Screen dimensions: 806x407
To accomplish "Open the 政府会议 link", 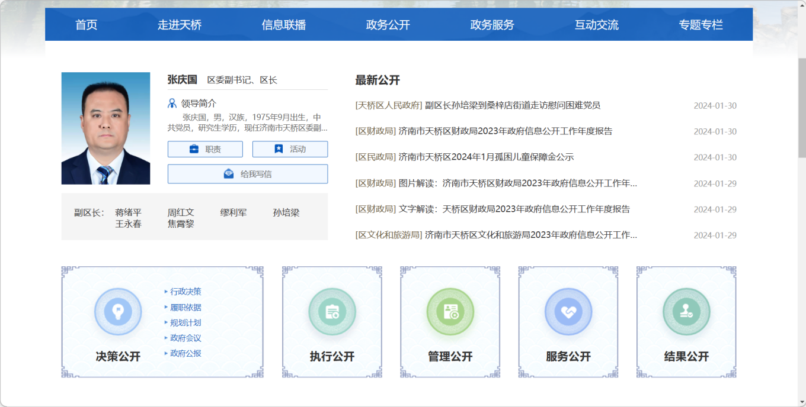I will click(185, 338).
